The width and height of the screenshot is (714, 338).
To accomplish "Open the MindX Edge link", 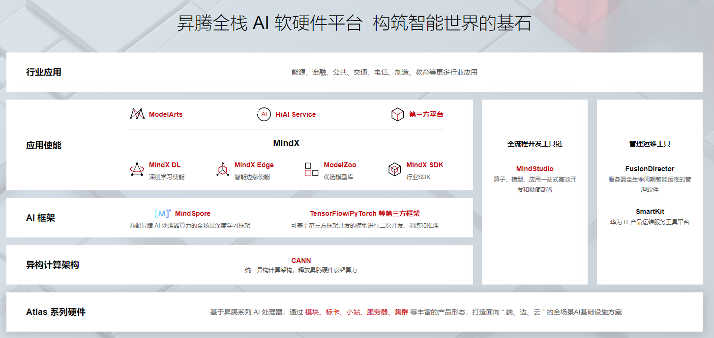I will [x=254, y=165].
